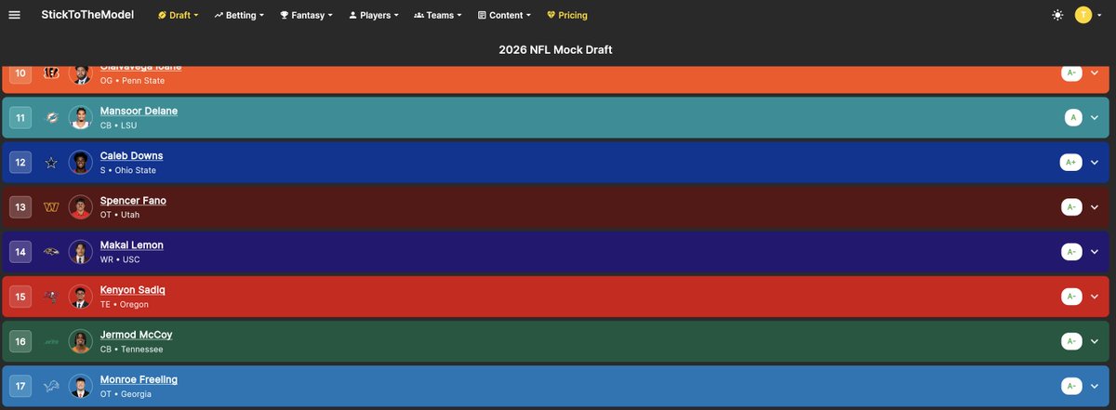Click the A- grade badge for Jermod McCoy
The height and width of the screenshot is (410, 1116).
pyautogui.click(x=1071, y=342)
